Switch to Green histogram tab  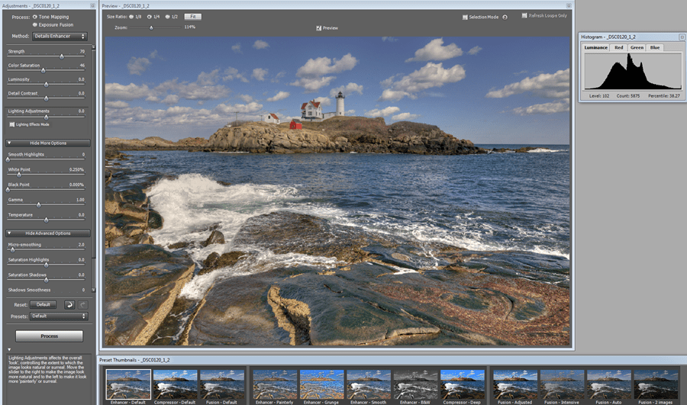click(637, 47)
